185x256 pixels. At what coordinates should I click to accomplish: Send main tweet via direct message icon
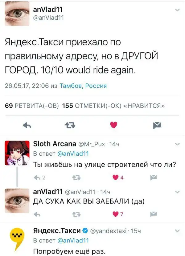(x=157, y=126)
